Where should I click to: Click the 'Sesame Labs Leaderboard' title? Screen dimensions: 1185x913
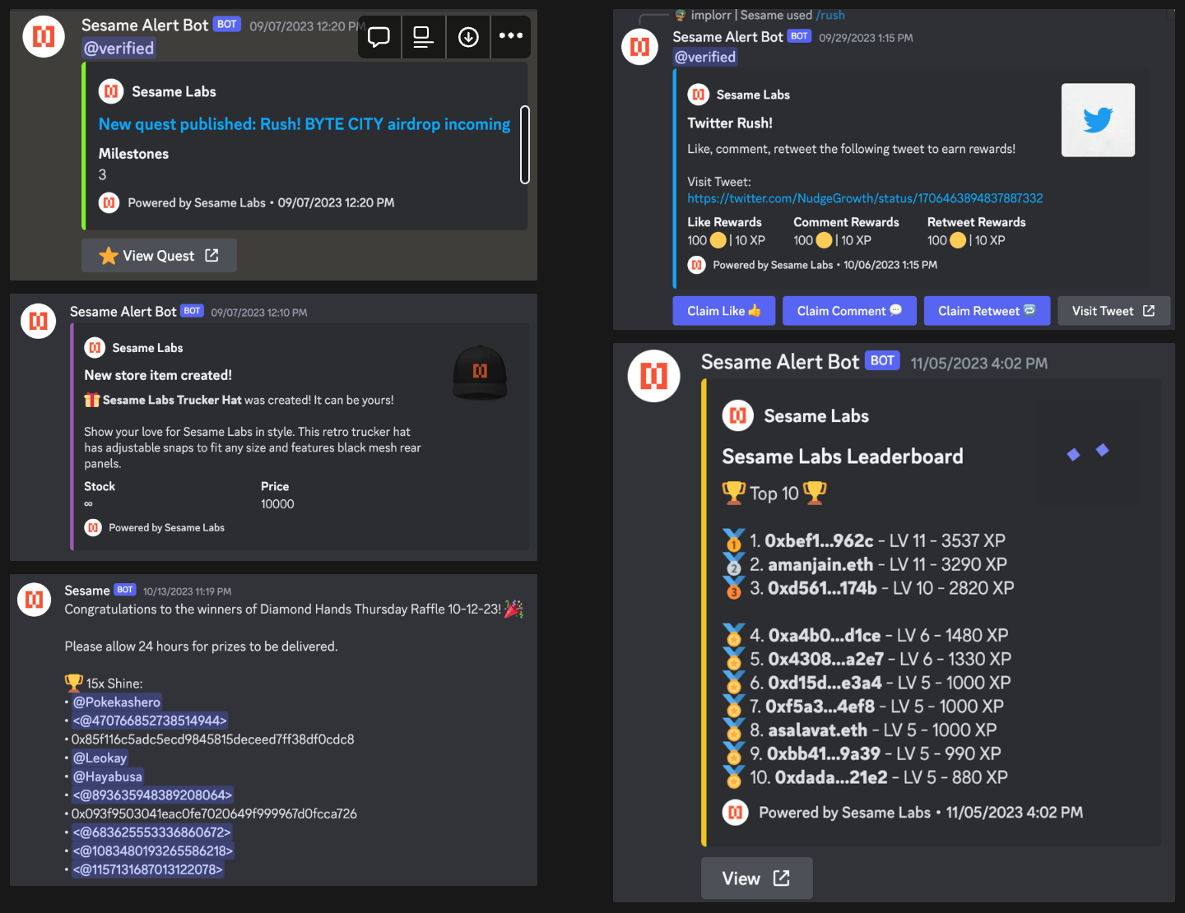click(x=843, y=456)
